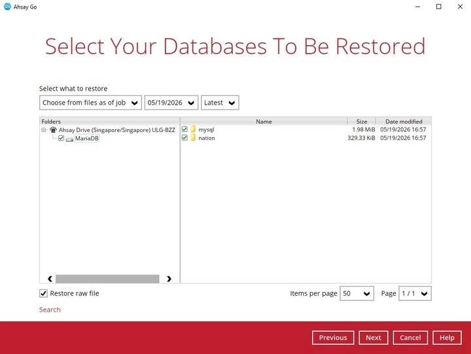
Task: Open the 'Choose from files as of job' dropdown
Action: click(x=90, y=103)
